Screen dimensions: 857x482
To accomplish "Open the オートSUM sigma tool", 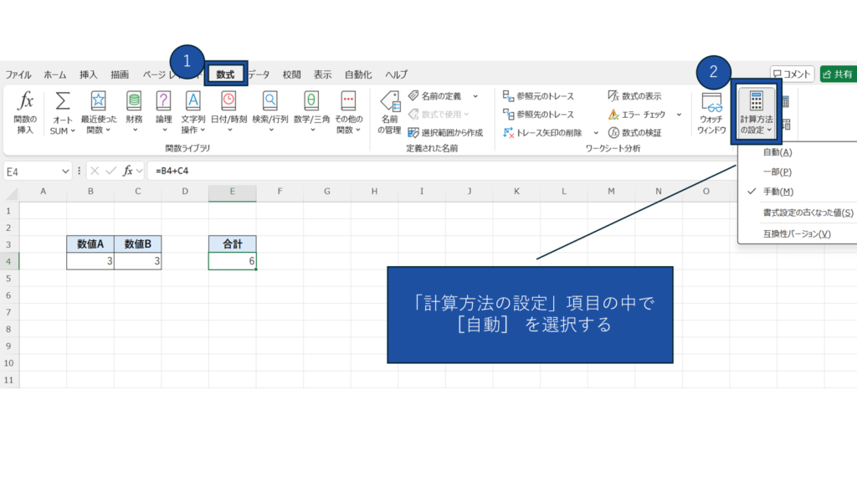I will coord(63,103).
